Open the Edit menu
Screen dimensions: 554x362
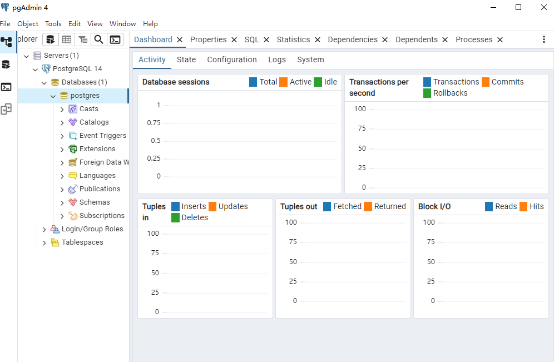point(74,24)
